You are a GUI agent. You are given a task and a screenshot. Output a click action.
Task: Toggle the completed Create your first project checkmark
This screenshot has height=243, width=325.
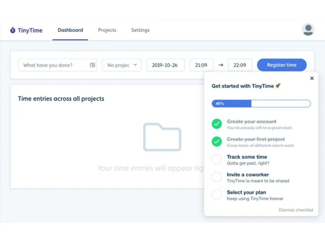tap(216, 141)
